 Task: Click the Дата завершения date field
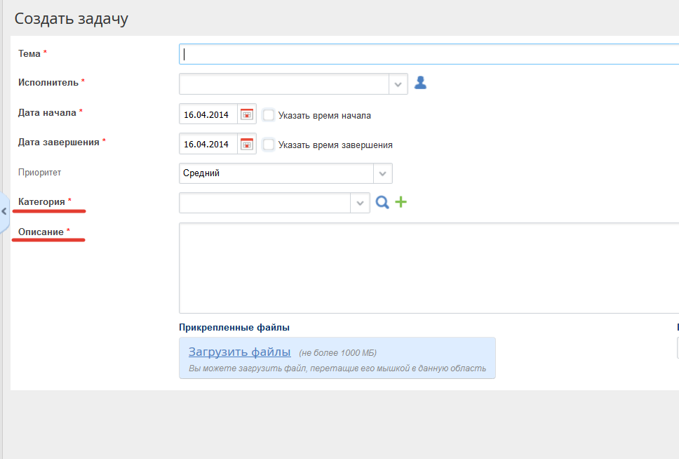coord(208,144)
